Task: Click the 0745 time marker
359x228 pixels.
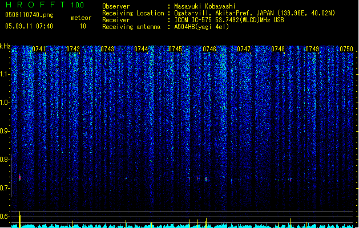Action: [175, 49]
